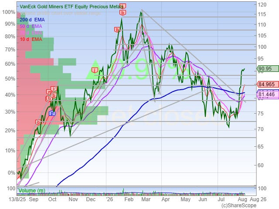The image size is (279, 209).
Task: Click the 120 price axis label
Action: pyautogui.click(x=262, y=5)
